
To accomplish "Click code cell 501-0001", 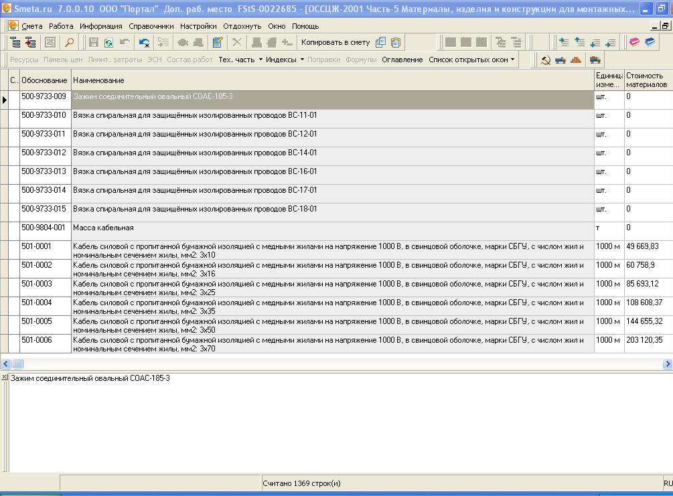I will 45,250.
